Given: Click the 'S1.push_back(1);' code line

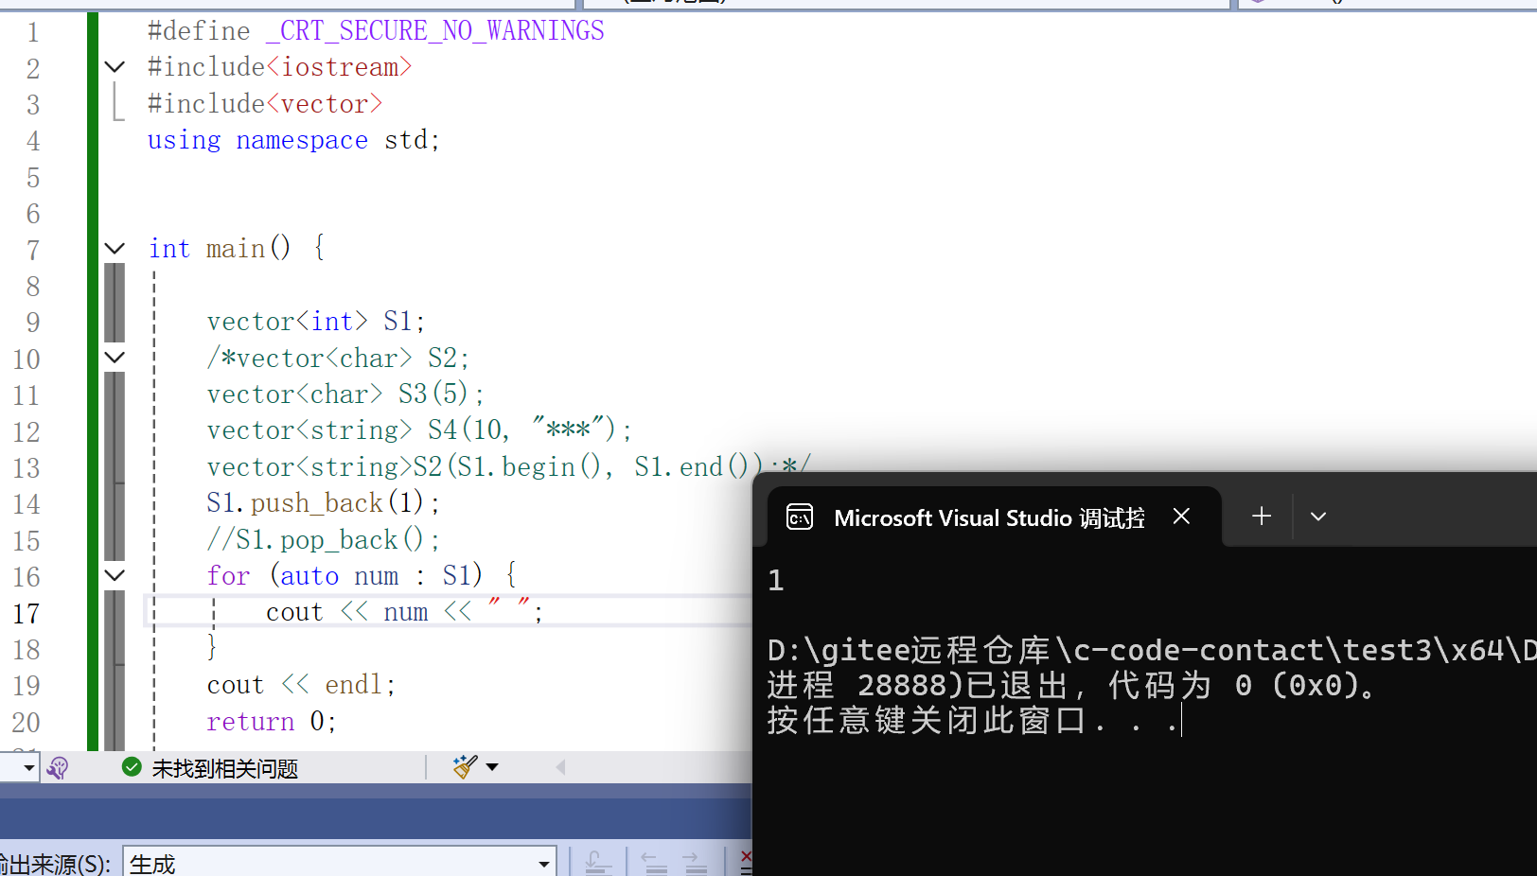Looking at the screenshot, I should pyautogui.click(x=323, y=503).
